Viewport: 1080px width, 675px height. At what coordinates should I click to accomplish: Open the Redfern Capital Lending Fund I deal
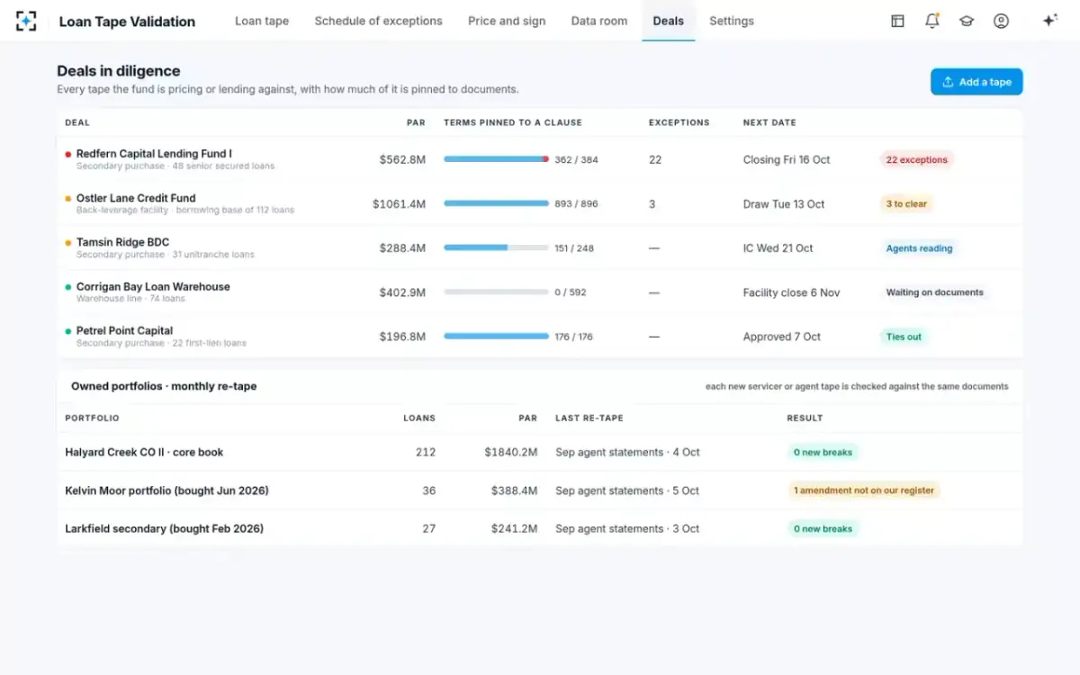click(x=154, y=154)
